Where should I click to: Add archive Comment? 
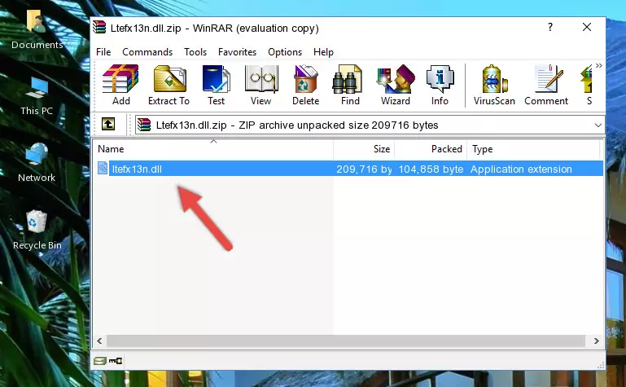[x=546, y=85]
